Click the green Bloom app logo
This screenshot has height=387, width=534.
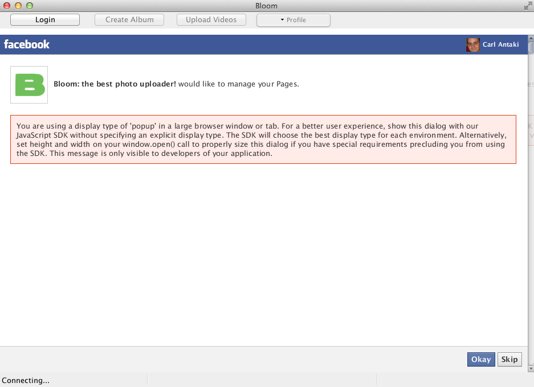29,85
